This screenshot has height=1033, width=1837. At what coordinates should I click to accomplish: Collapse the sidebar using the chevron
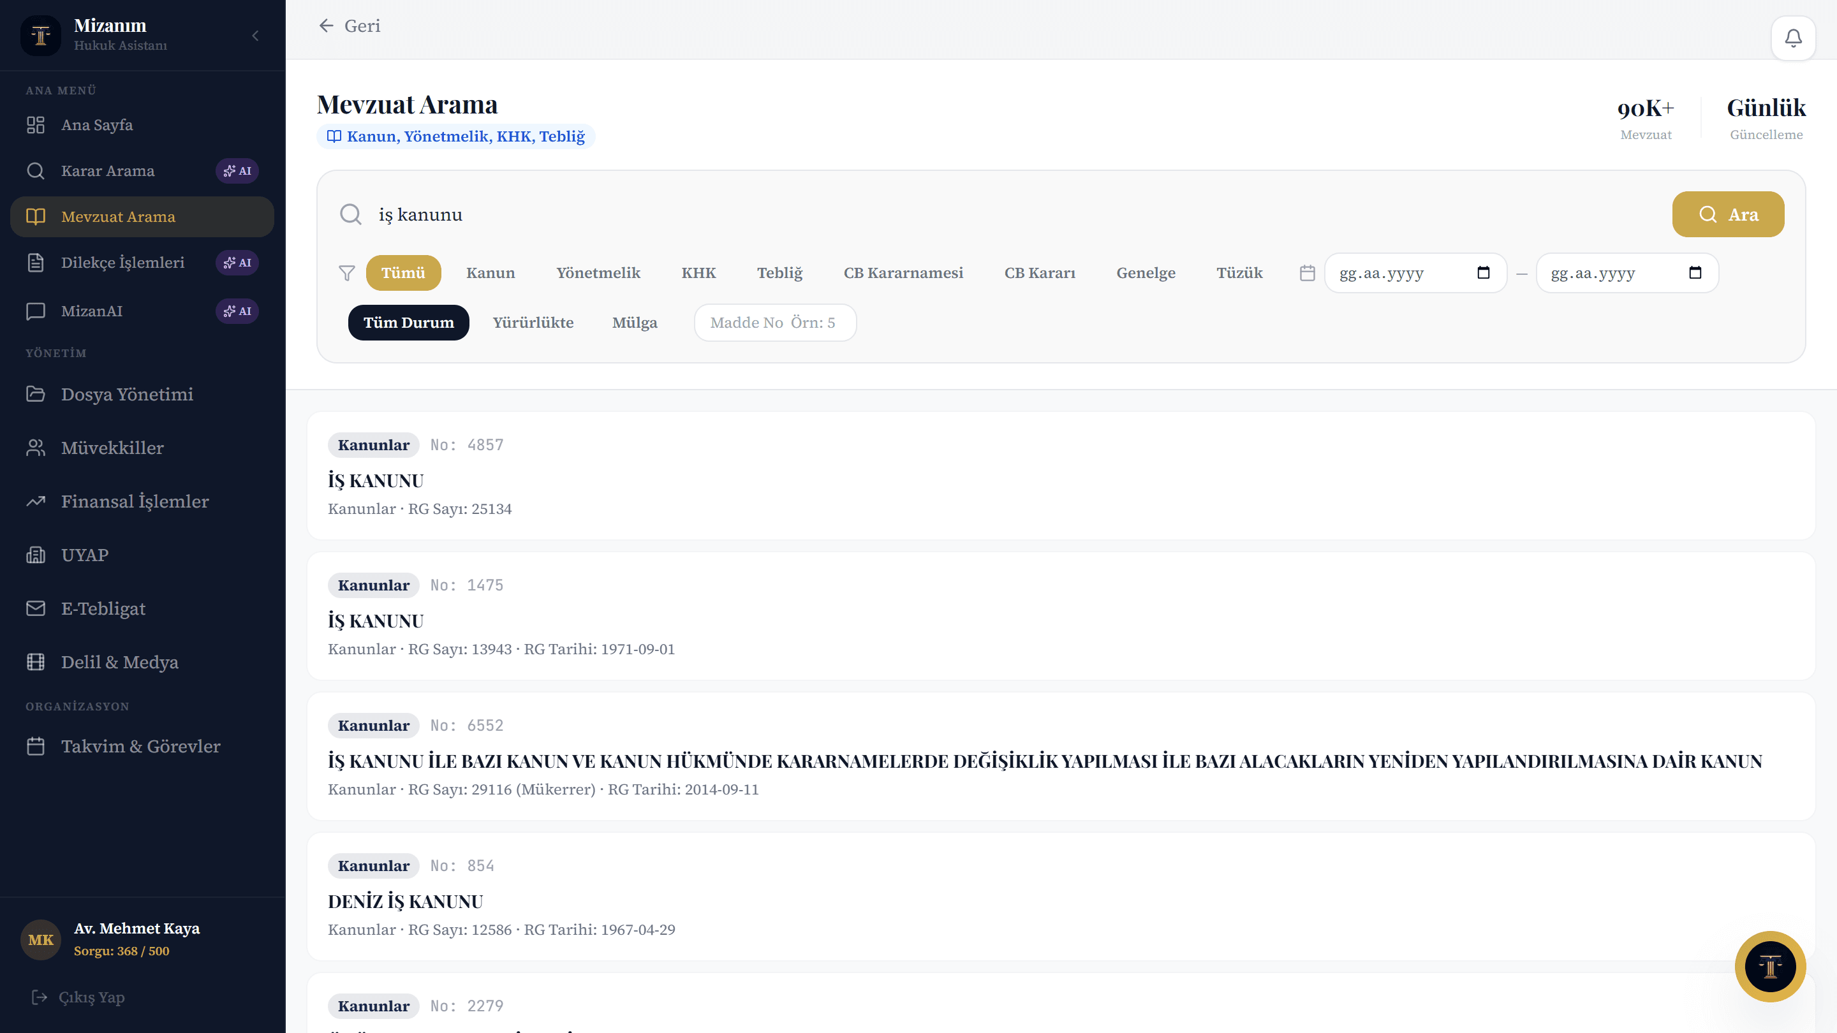point(255,36)
